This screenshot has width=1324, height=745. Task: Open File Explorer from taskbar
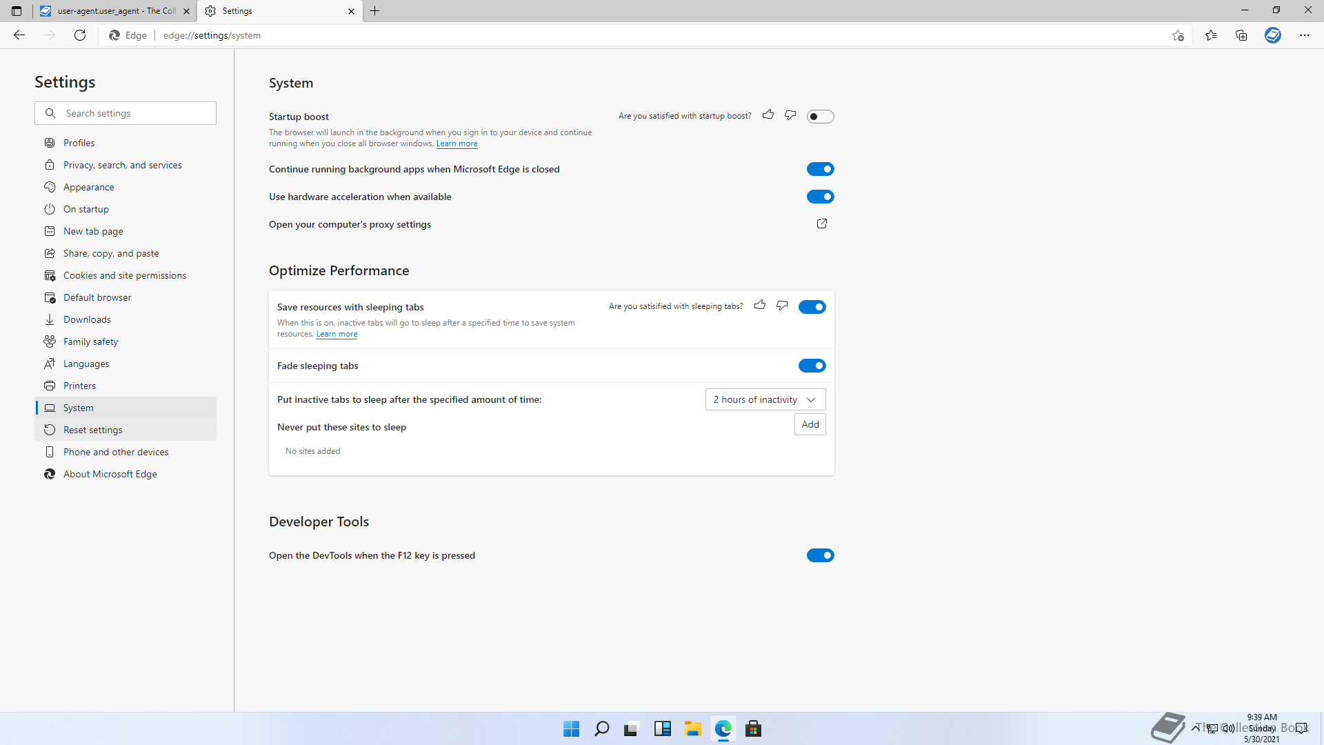pos(692,728)
